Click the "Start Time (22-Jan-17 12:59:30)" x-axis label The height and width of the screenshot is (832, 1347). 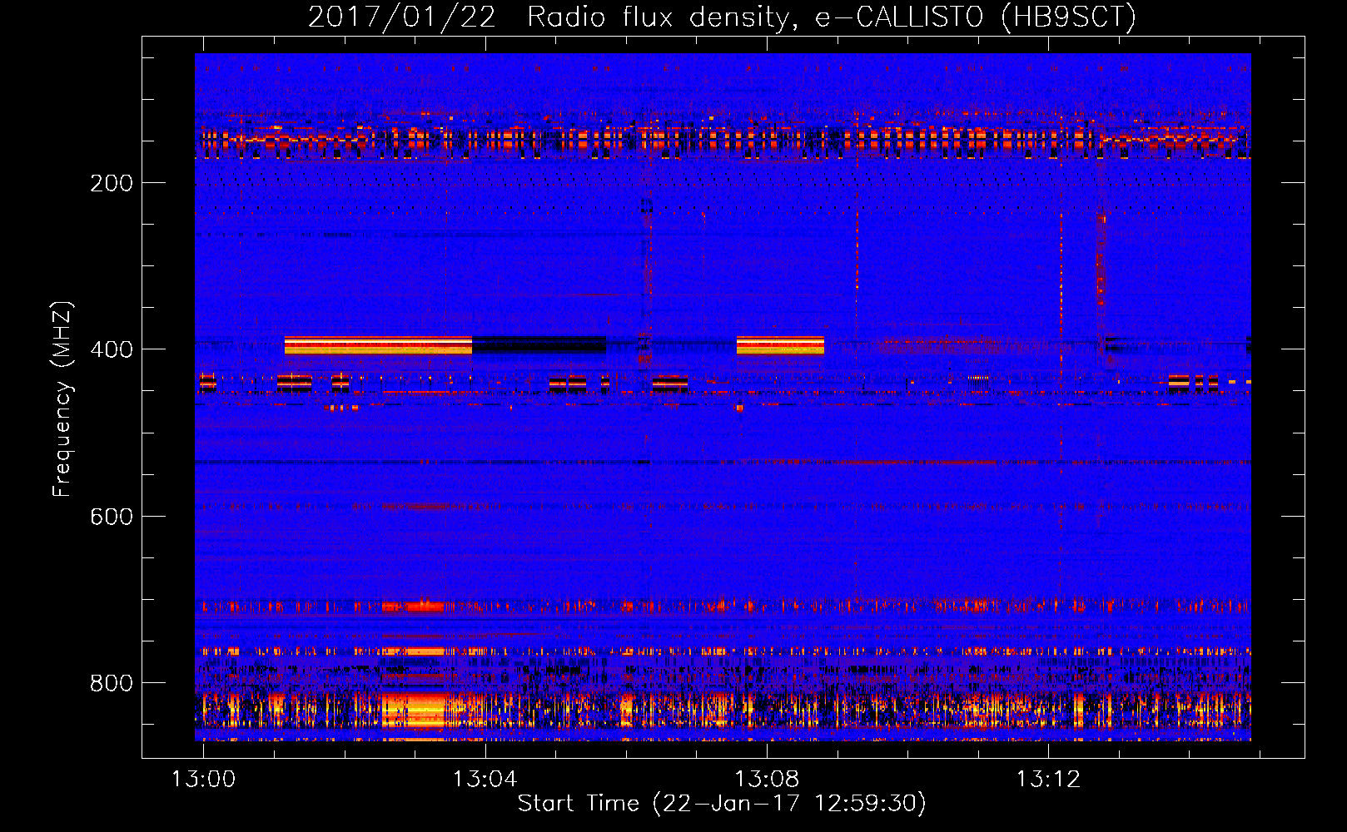click(x=722, y=804)
